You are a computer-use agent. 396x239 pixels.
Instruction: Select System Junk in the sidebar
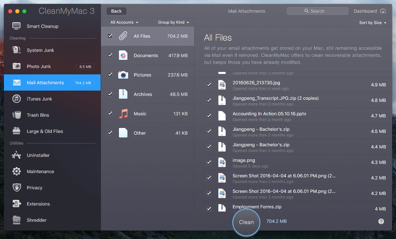[52, 50]
